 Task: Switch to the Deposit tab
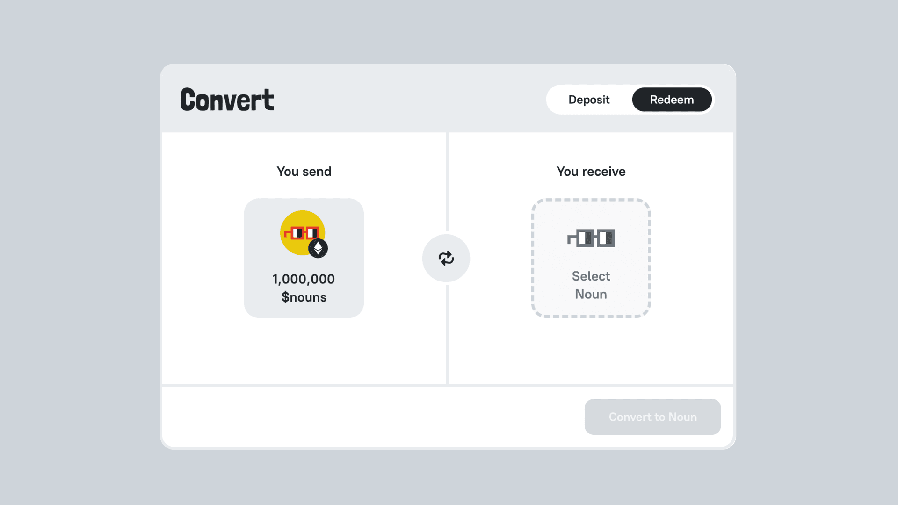point(589,100)
